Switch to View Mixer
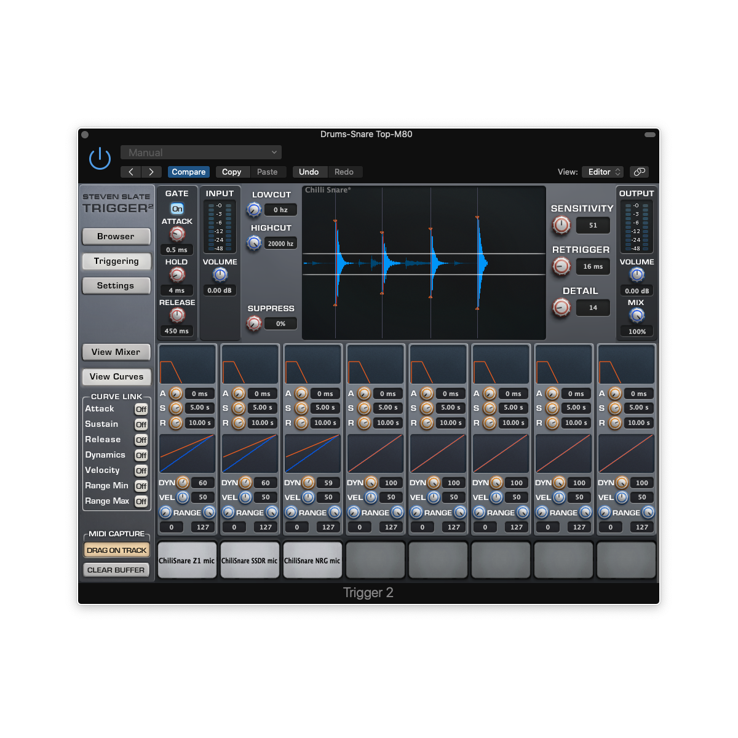The image size is (738, 738). (x=116, y=352)
